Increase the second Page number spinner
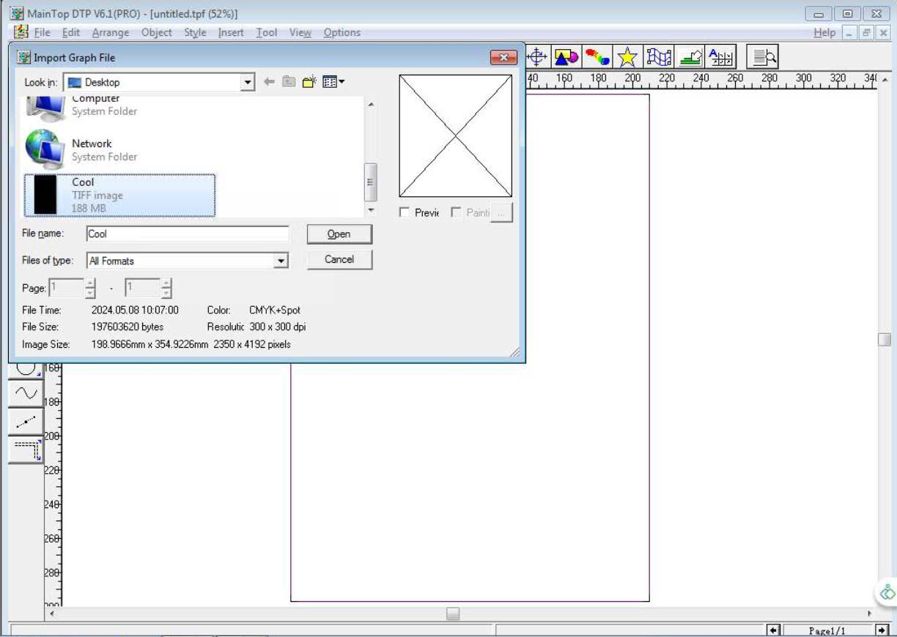The height and width of the screenshot is (637, 897). pos(166,283)
